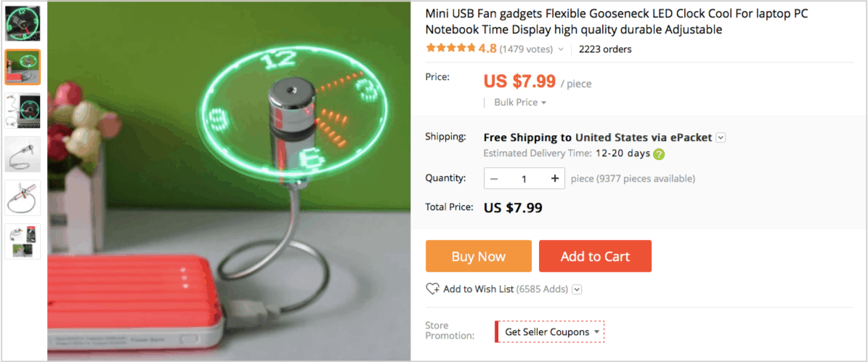Click the Add to Cart button

coord(595,256)
